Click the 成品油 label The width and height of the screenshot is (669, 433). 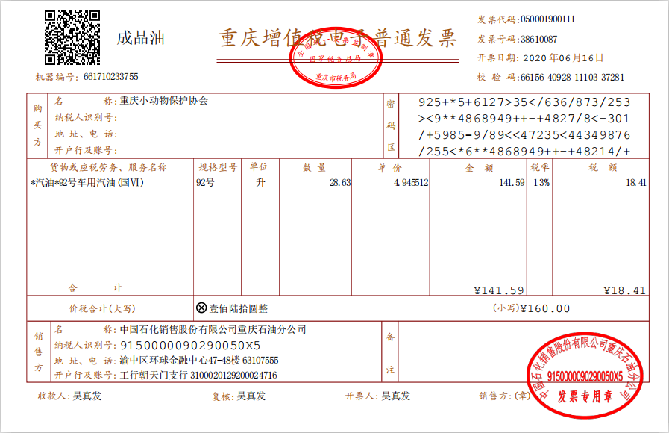(141, 37)
